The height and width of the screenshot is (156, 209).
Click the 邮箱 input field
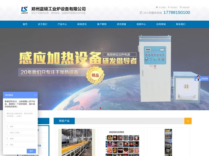20,138
